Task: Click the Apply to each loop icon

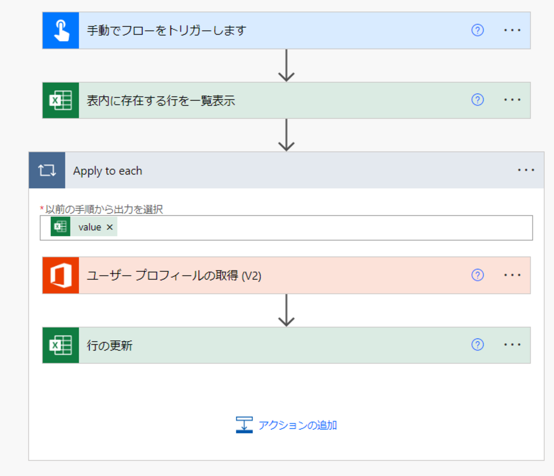Action: (47, 171)
